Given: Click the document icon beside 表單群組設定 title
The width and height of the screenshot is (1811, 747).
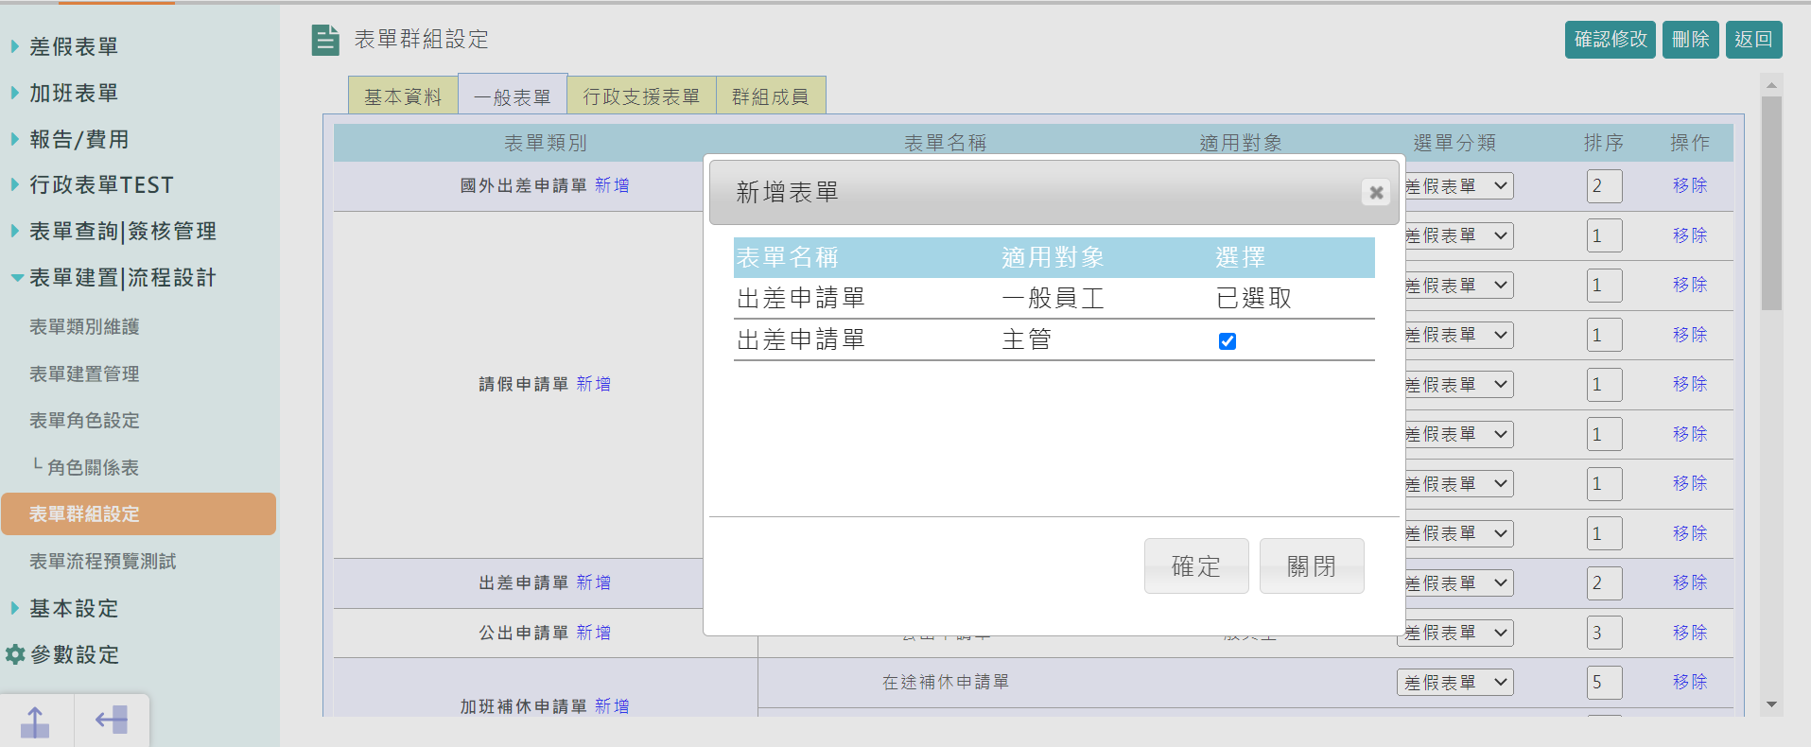Looking at the screenshot, I should tap(325, 40).
